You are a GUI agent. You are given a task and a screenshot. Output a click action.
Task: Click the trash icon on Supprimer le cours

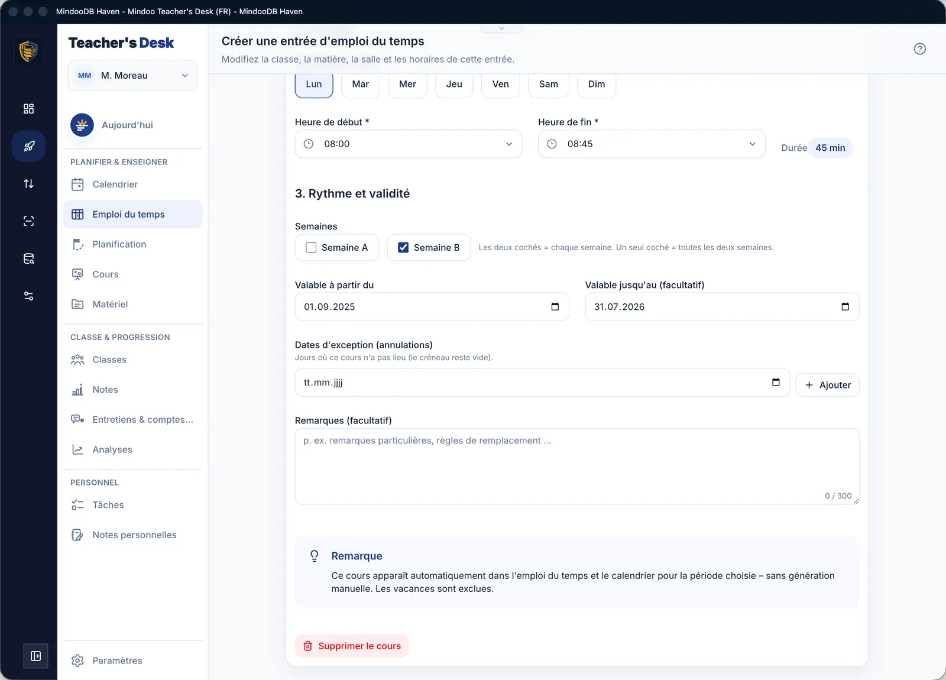click(308, 646)
